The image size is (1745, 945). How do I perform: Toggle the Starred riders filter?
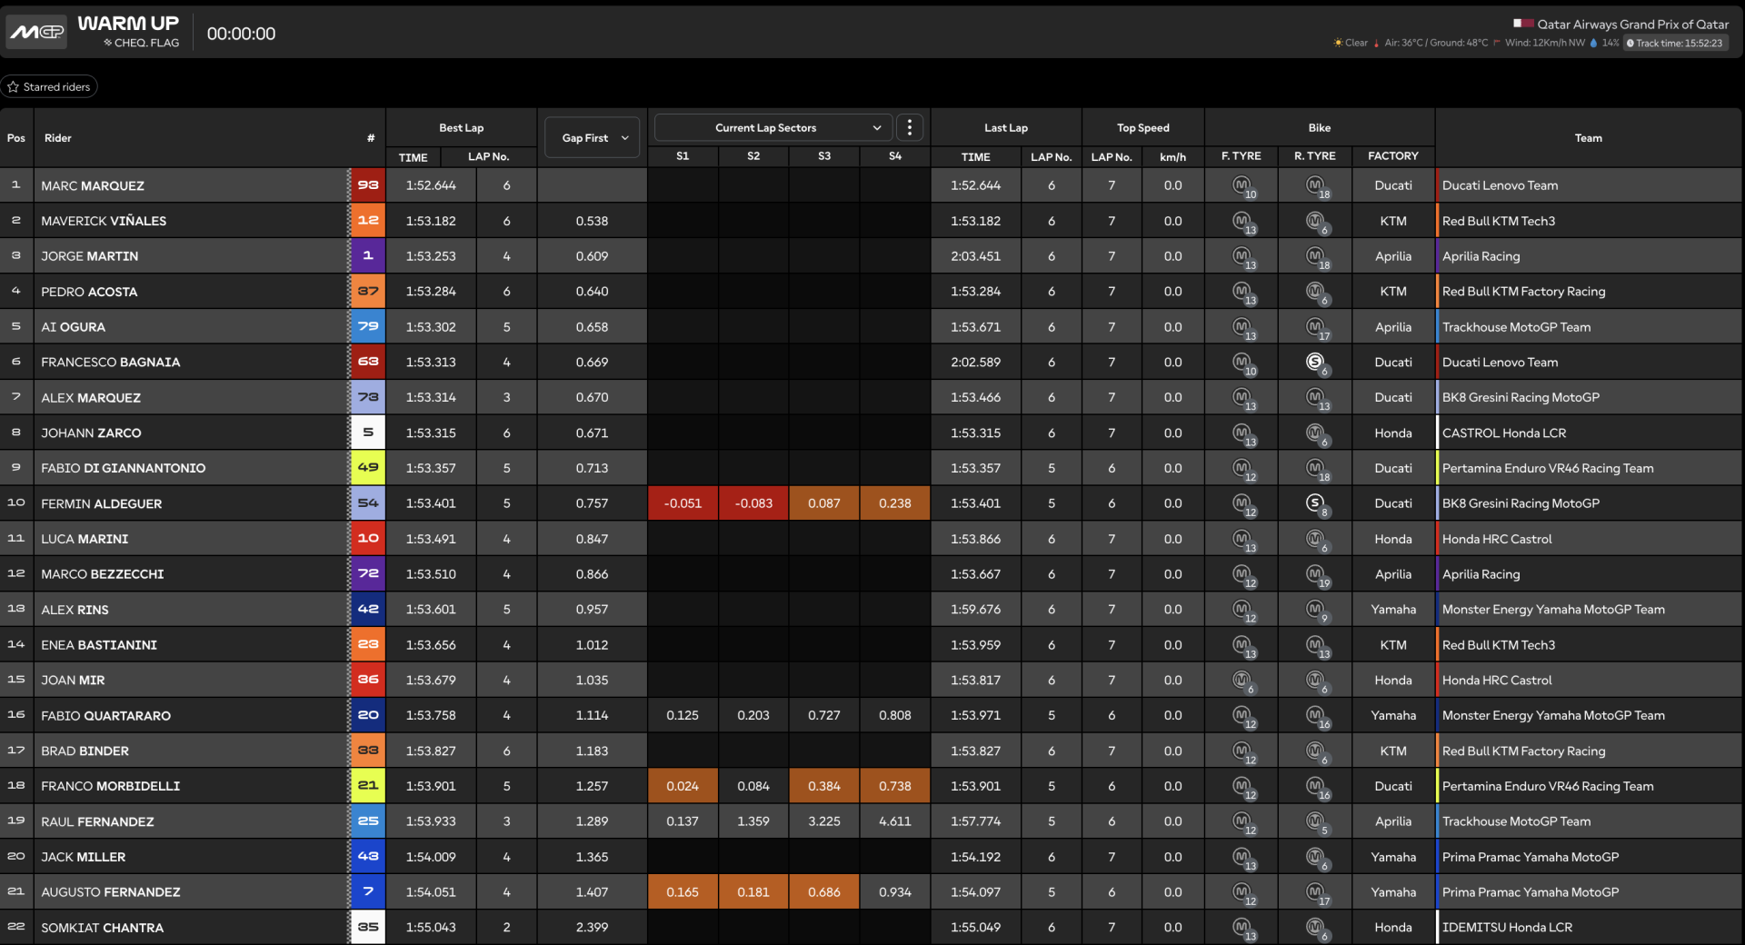click(x=49, y=86)
